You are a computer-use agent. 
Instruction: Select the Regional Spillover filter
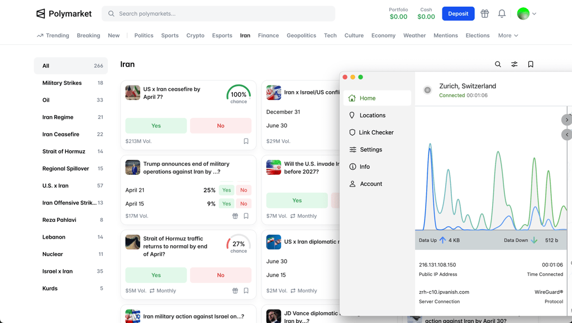71,169
